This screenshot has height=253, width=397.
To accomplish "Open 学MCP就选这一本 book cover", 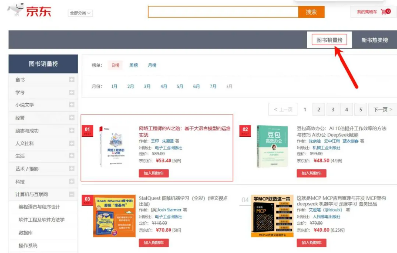I will pyautogui.click(x=273, y=216).
